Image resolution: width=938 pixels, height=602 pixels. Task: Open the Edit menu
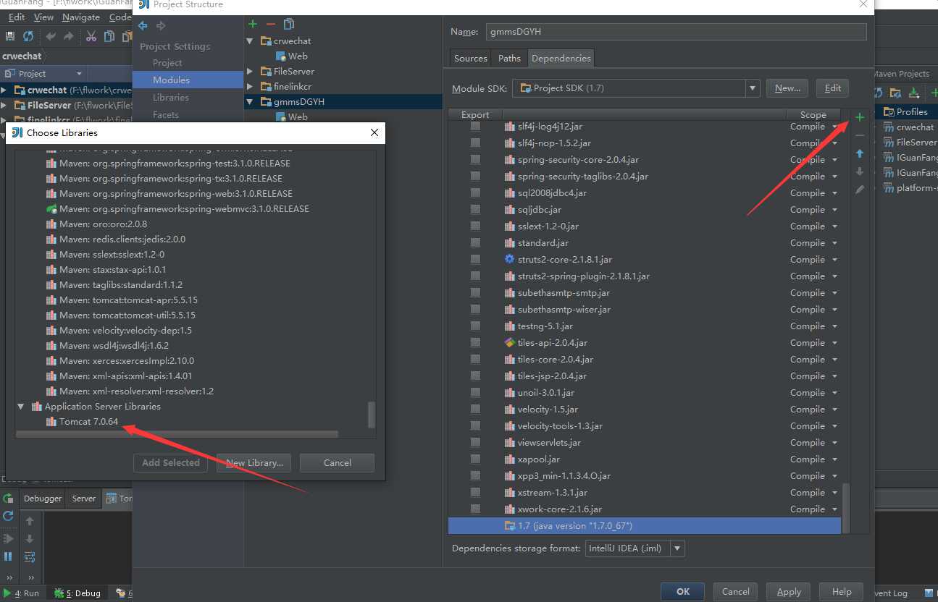point(16,17)
